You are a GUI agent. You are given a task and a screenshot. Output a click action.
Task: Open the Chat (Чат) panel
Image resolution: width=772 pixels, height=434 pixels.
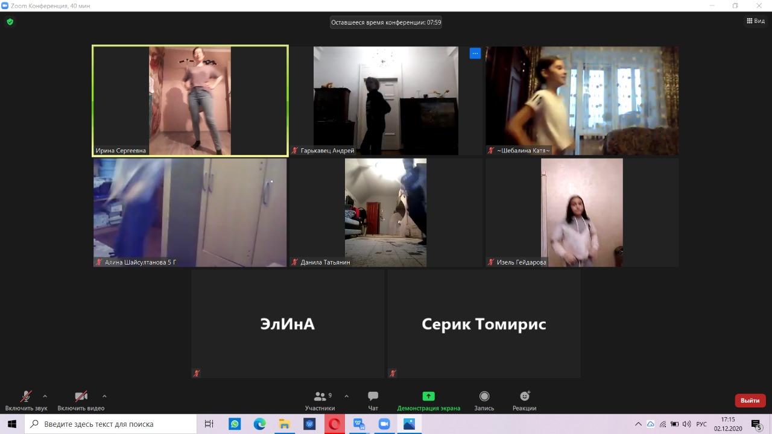tap(373, 400)
